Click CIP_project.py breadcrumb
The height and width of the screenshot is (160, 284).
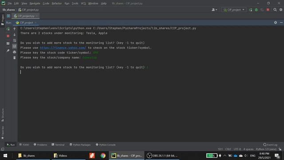coord(28,10)
